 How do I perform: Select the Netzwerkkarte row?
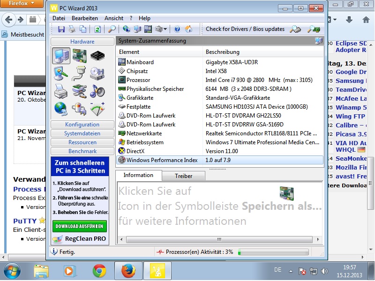click(219, 133)
